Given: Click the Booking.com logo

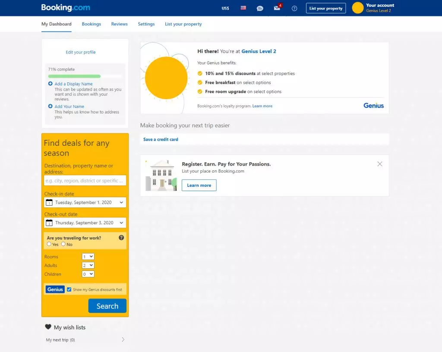Looking at the screenshot, I should [x=66, y=8].
